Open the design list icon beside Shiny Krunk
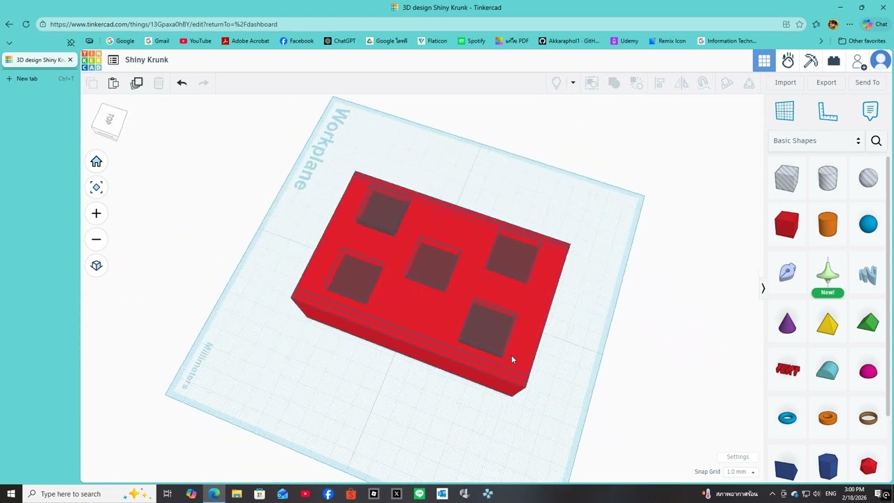894x503 pixels. coord(113,60)
